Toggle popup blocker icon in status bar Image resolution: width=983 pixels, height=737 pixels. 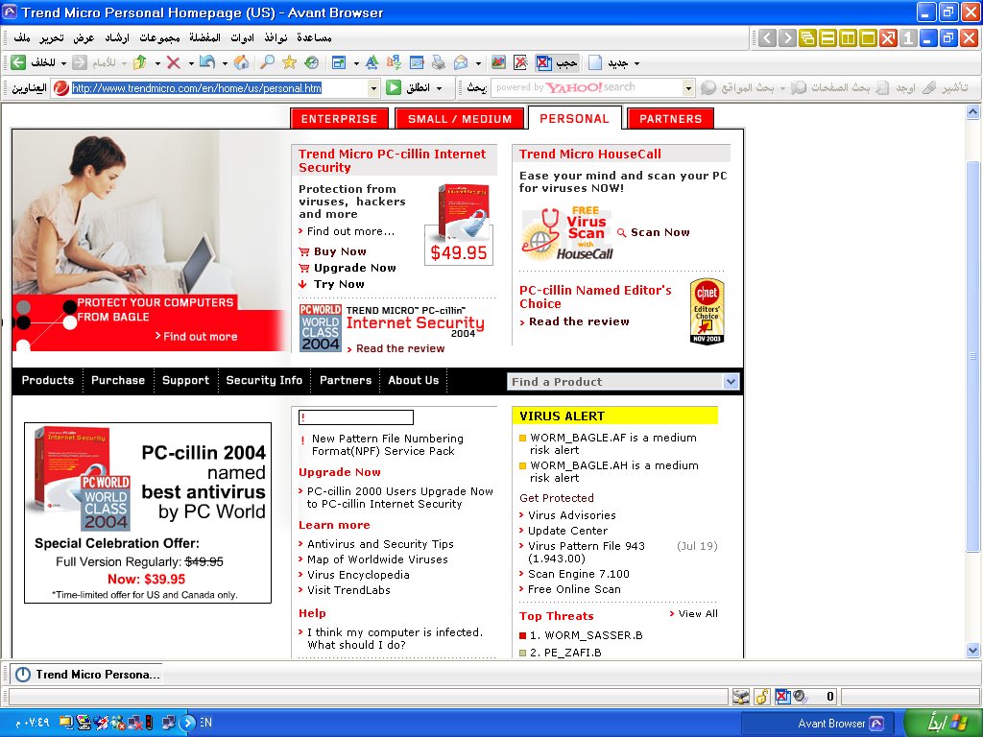point(782,697)
